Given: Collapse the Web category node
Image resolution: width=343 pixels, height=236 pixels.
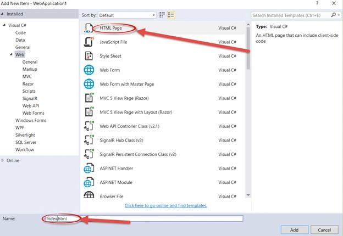Looking at the screenshot, I should 11,54.
